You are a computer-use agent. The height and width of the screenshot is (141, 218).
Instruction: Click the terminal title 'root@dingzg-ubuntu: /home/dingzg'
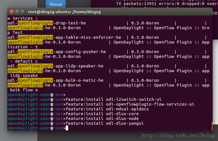[x=64, y=12]
